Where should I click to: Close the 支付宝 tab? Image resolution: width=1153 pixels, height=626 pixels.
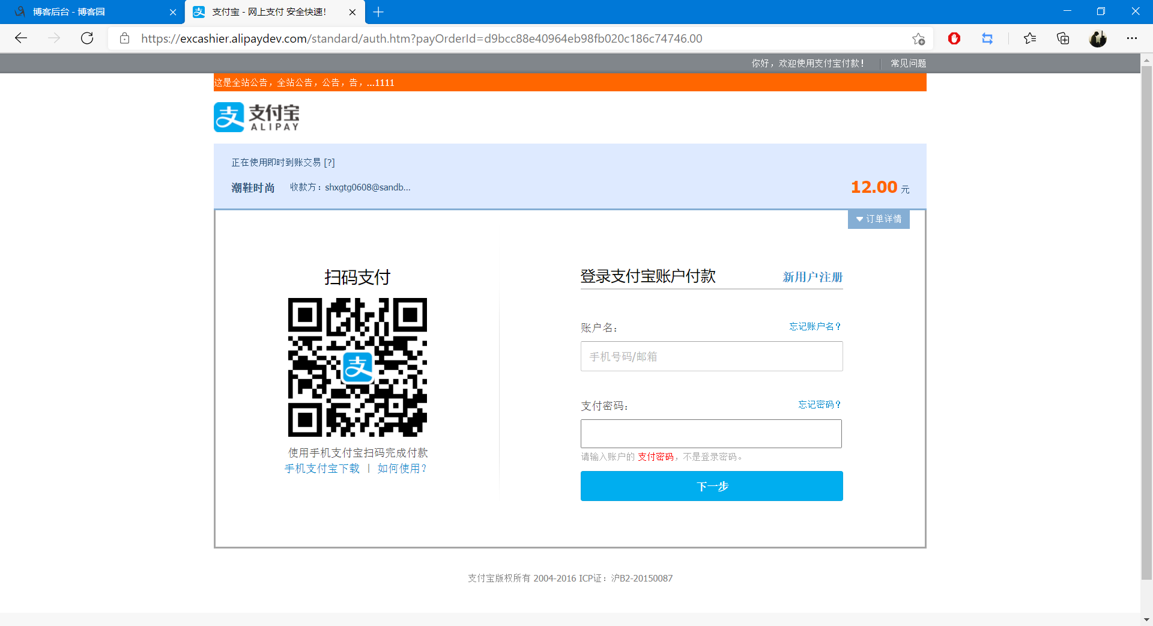353,12
